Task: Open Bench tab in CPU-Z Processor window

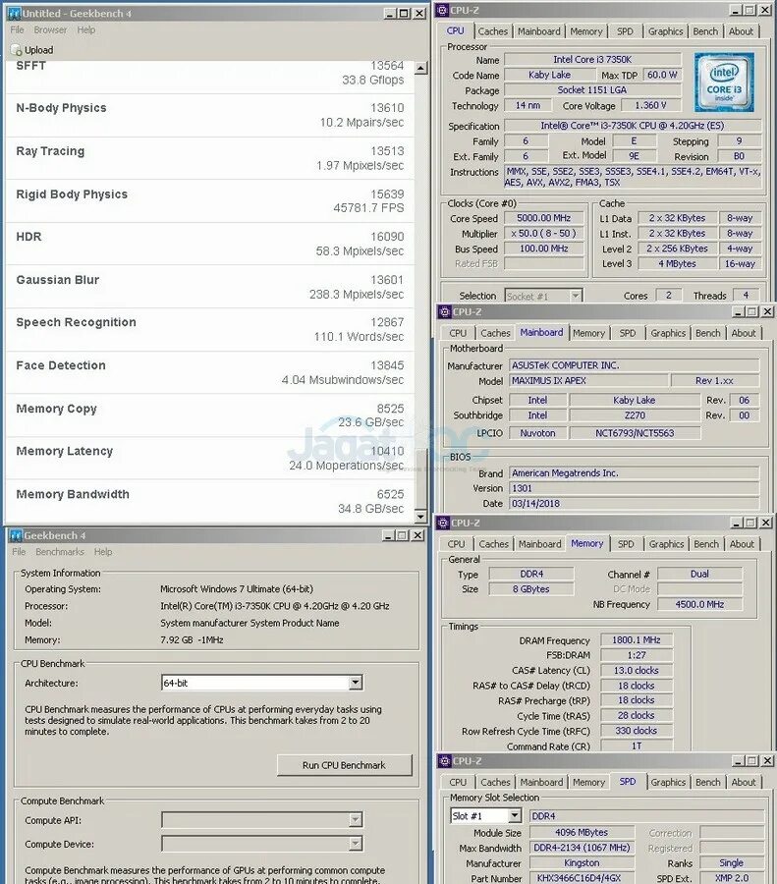Action: (705, 31)
